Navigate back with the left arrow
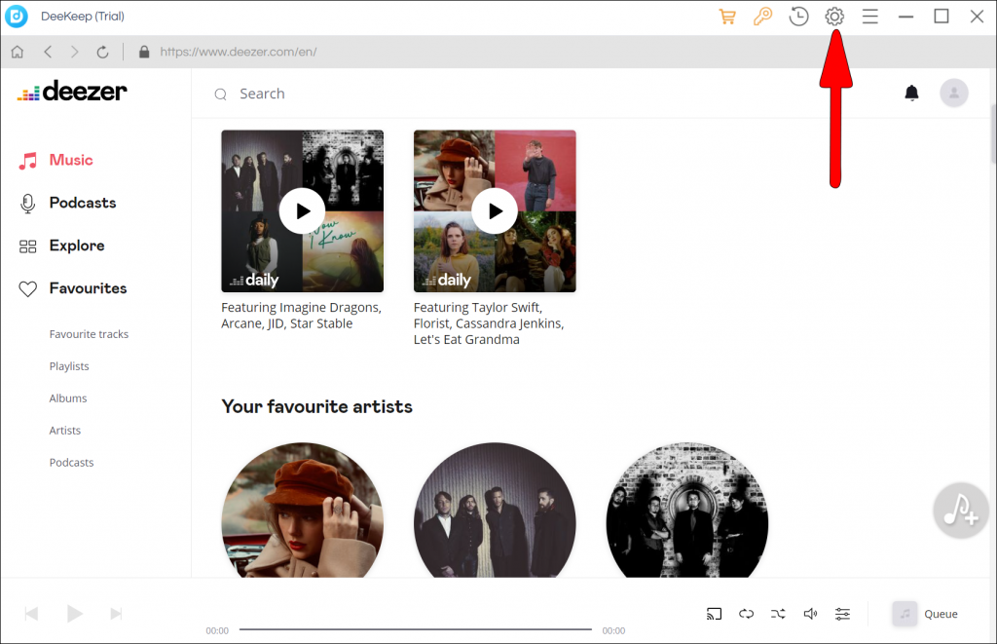 [48, 52]
